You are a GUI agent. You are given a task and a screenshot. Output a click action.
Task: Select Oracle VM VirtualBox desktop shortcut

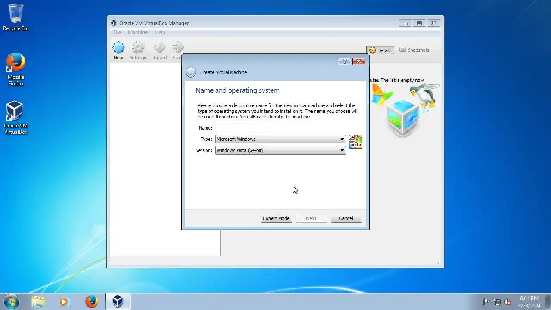[x=16, y=118]
